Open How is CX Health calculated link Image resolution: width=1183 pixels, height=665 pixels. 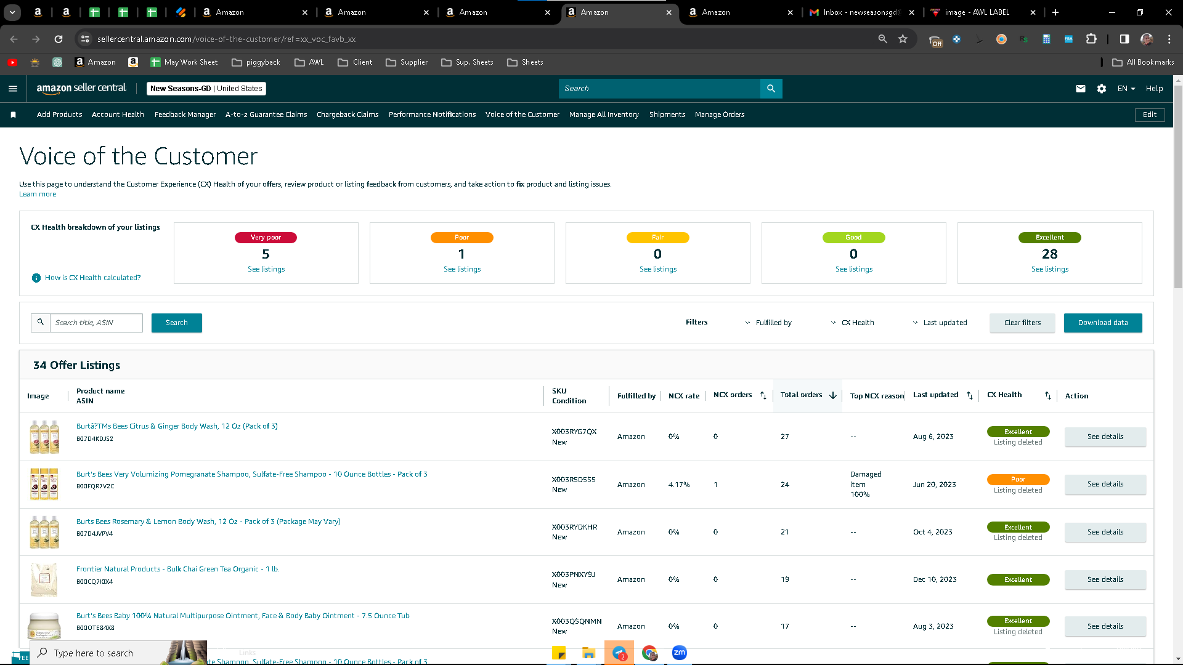pos(92,278)
